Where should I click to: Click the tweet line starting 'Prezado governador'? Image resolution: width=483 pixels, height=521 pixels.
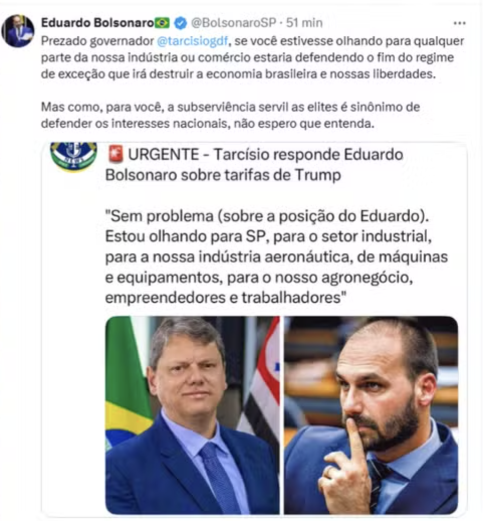click(253, 41)
